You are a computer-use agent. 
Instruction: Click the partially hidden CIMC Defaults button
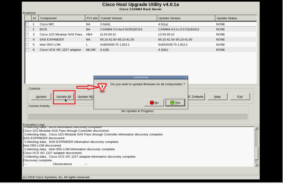[196, 97]
